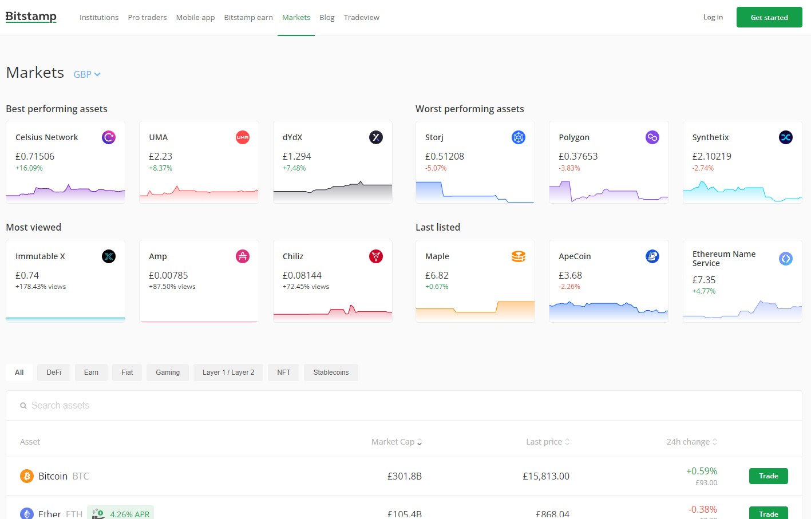Click the dYdX coin icon

[376, 137]
